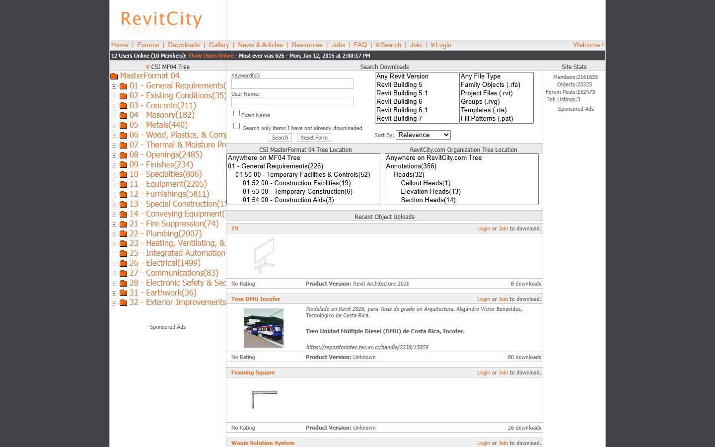The image size is (715, 447).
Task: Expand the 22 - Plumbing tree node
Action: (x=114, y=234)
